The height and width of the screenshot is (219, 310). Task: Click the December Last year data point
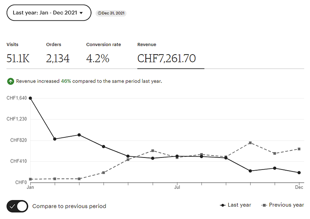[299, 173]
